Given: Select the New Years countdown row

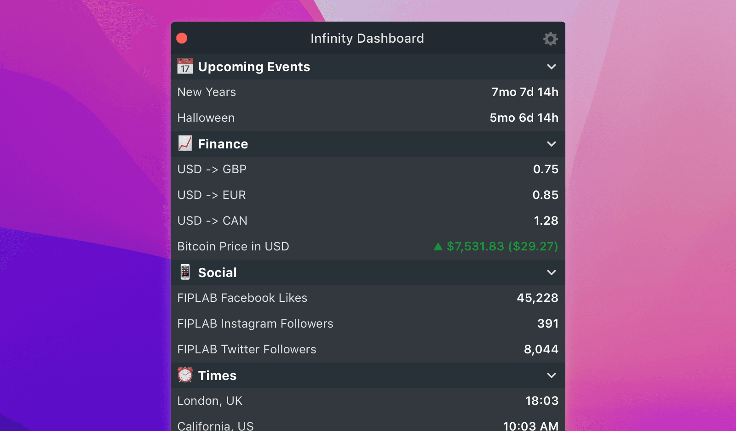Looking at the screenshot, I should point(368,92).
